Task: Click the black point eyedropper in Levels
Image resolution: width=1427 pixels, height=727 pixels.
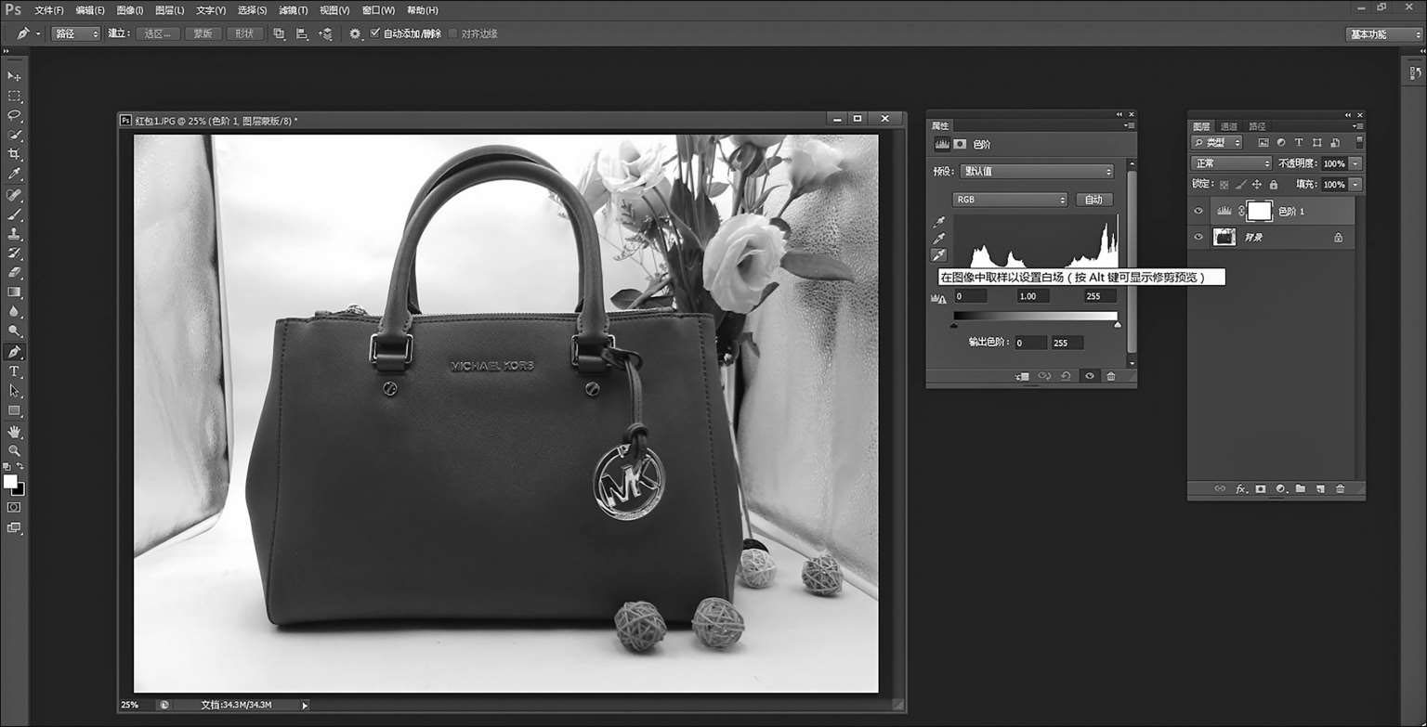Action: (939, 222)
